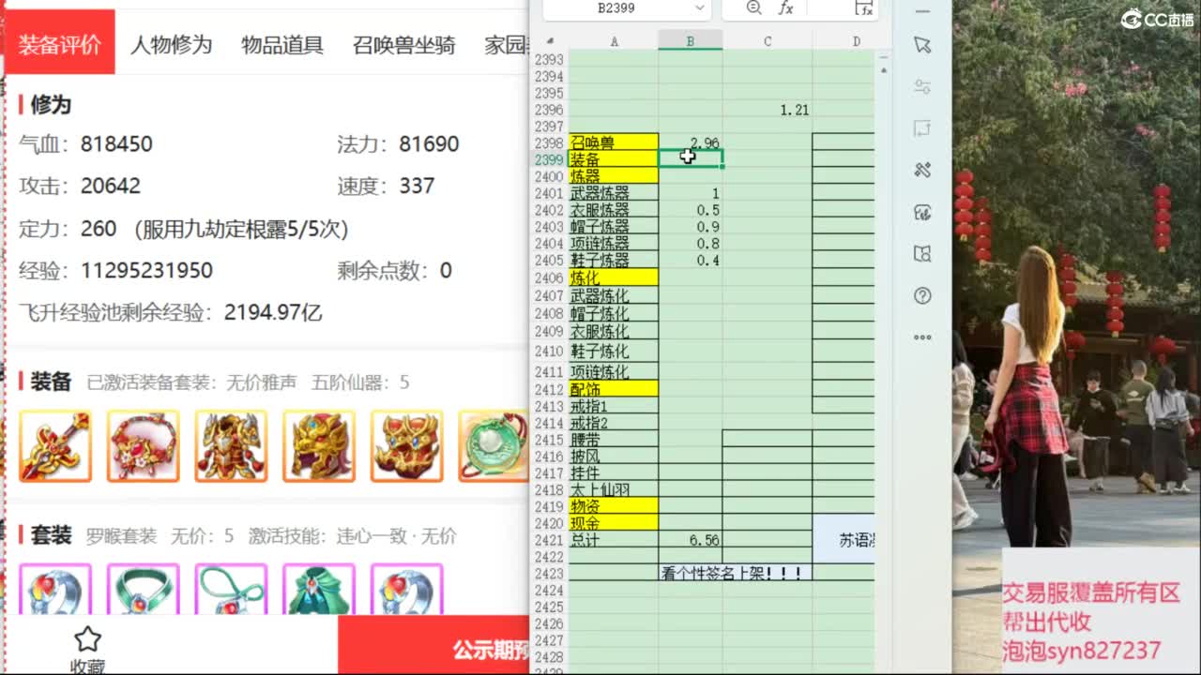Click the star favorite icon
Viewport: 1201px width, 675px height.
pyautogui.click(x=87, y=639)
